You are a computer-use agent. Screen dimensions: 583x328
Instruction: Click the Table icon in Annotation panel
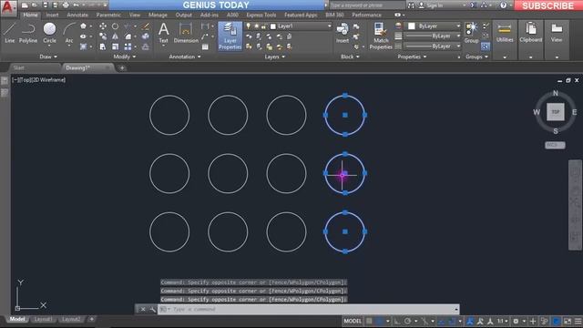coord(205,46)
